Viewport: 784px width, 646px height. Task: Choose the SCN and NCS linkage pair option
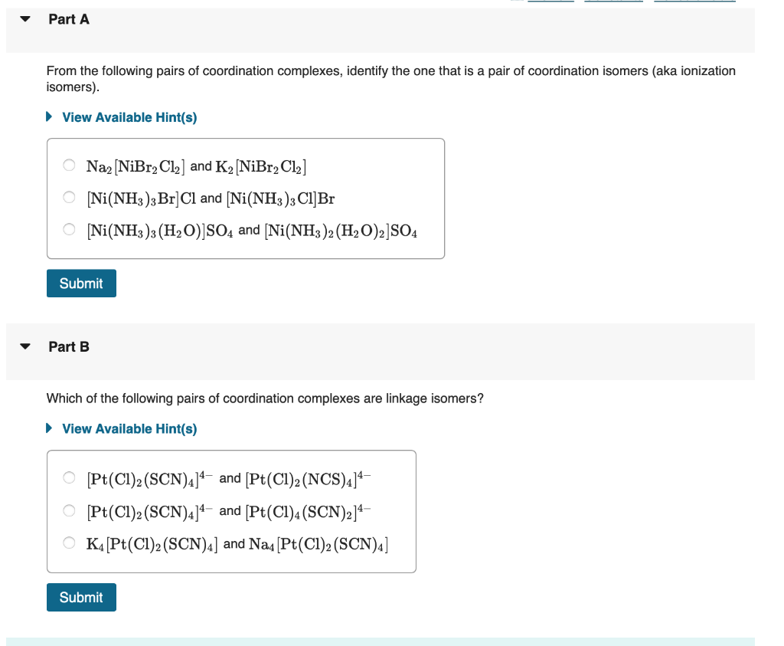tap(69, 478)
